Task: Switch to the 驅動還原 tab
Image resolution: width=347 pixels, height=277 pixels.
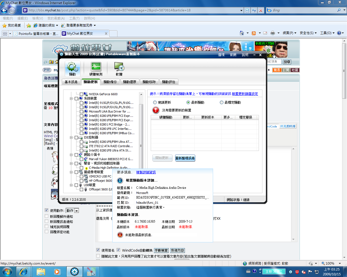Action: (130, 82)
